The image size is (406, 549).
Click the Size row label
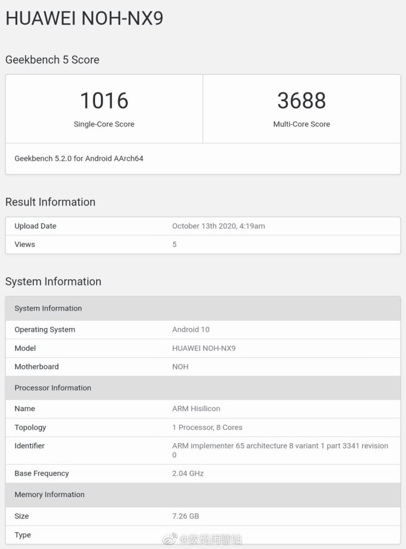click(21, 516)
